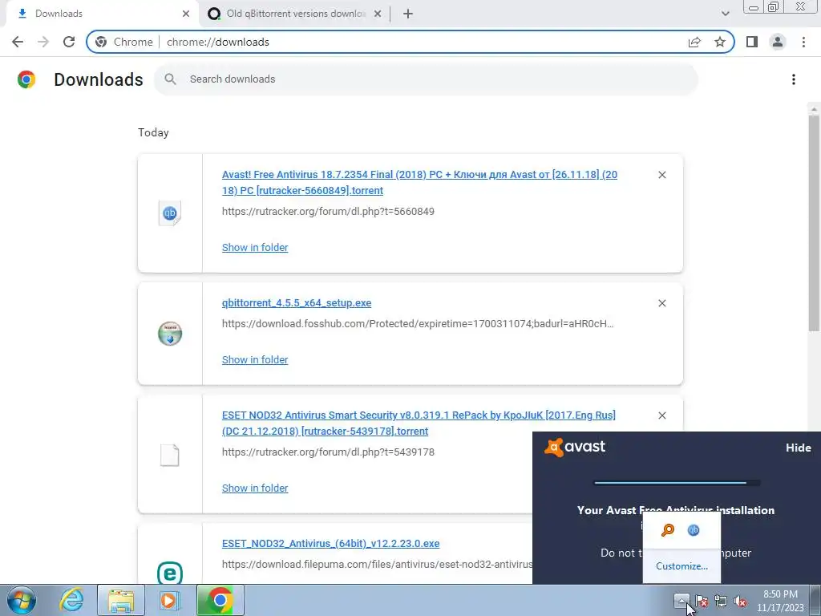This screenshot has height=616, width=821.
Task: Click the fosshub download URL text
Action: (x=418, y=324)
